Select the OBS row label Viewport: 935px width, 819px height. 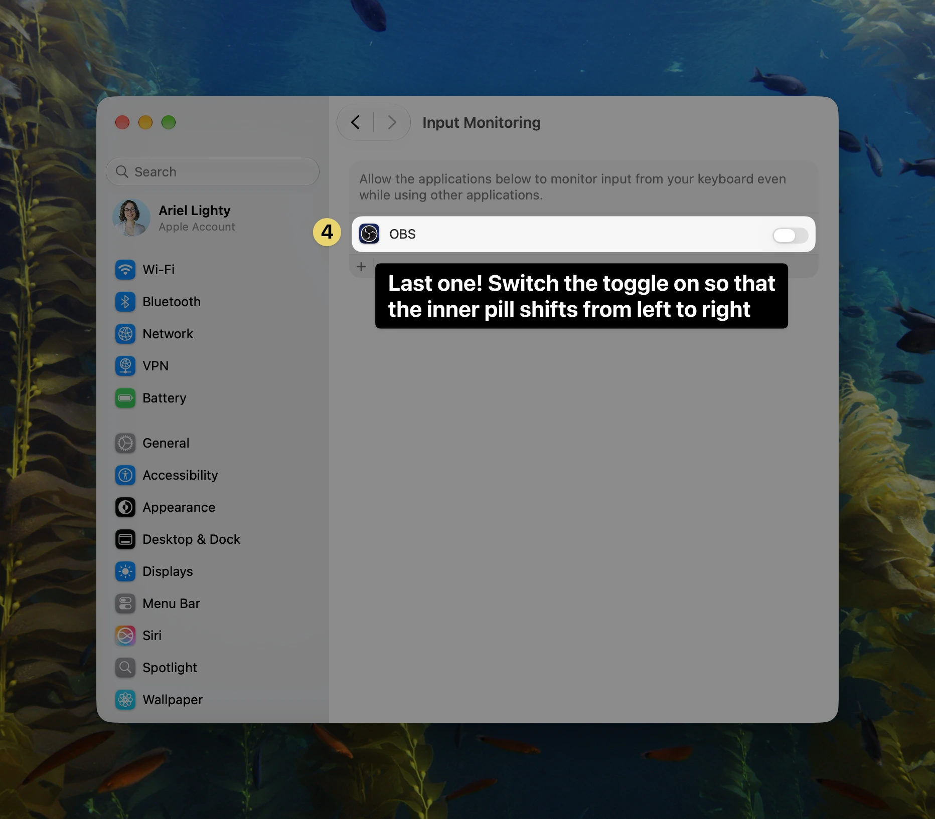(x=402, y=234)
